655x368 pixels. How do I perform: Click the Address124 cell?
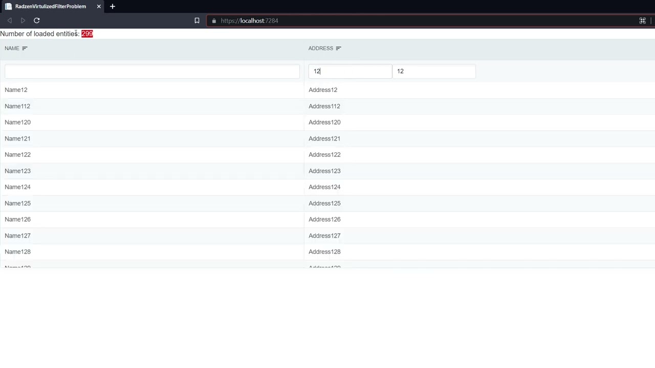pyautogui.click(x=479, y=187)
